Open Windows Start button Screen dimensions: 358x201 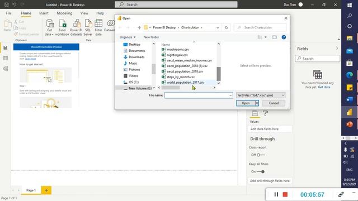tap(349, 5)
